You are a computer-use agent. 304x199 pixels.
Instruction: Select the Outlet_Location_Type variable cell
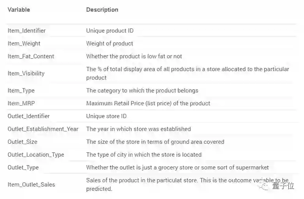36,155
